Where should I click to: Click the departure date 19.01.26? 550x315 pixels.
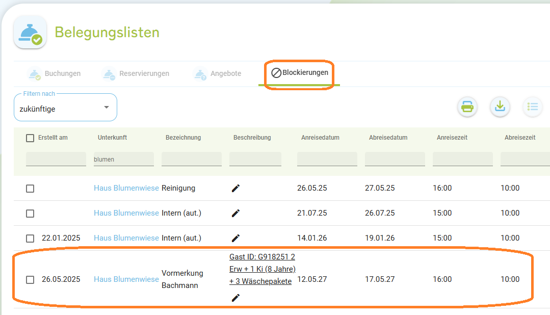click(380, 238)
